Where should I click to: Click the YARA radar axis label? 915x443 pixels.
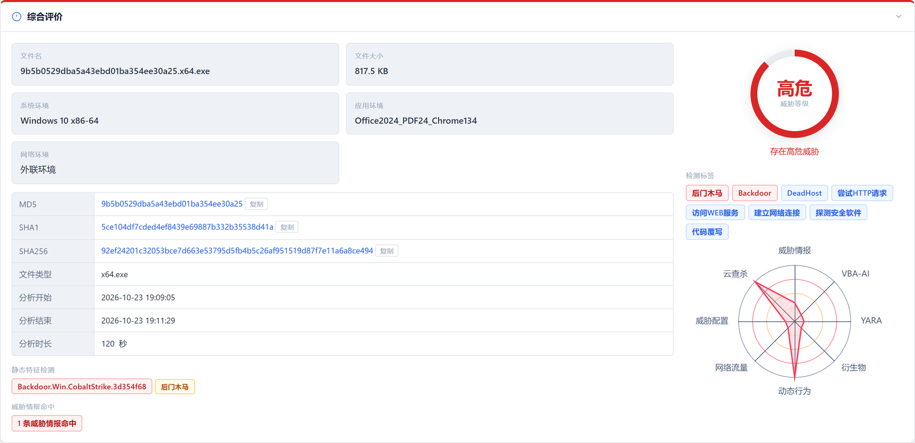(871, 321)
